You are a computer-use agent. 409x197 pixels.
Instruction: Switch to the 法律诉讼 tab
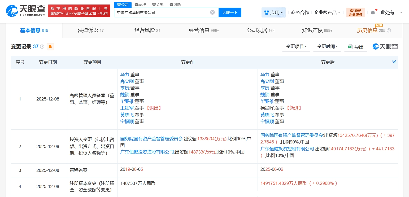click(91, 30)
